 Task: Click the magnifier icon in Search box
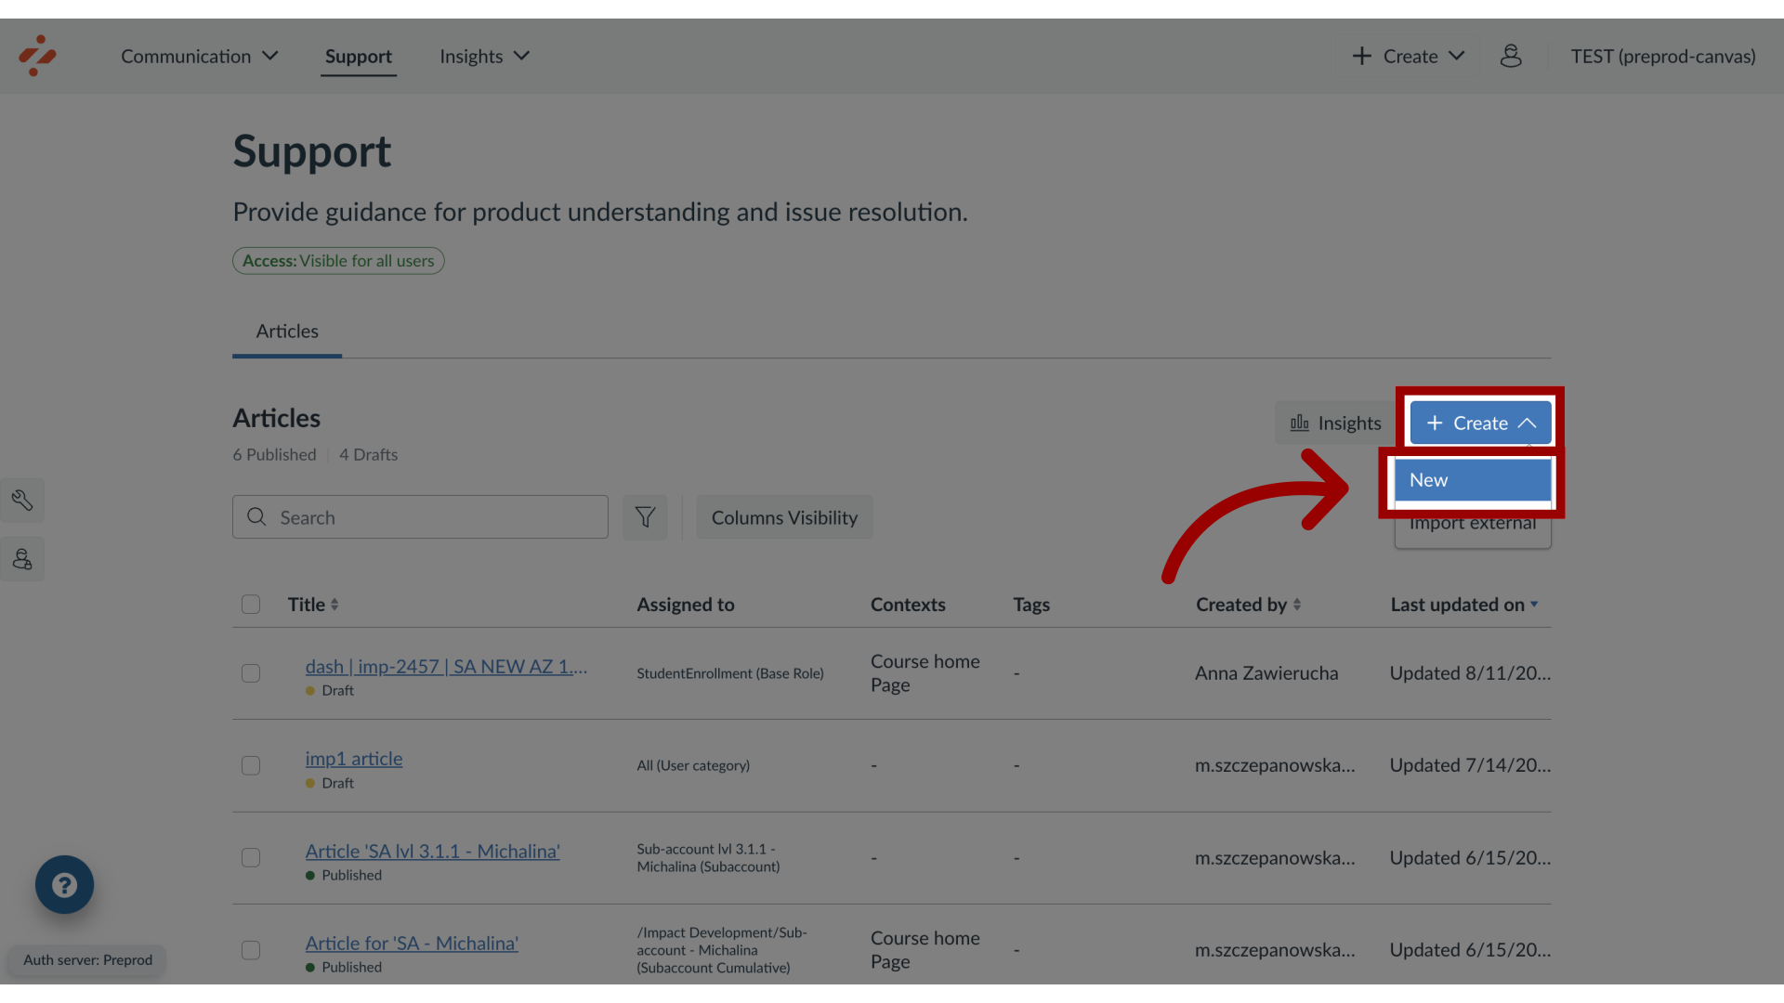point(257,517)
